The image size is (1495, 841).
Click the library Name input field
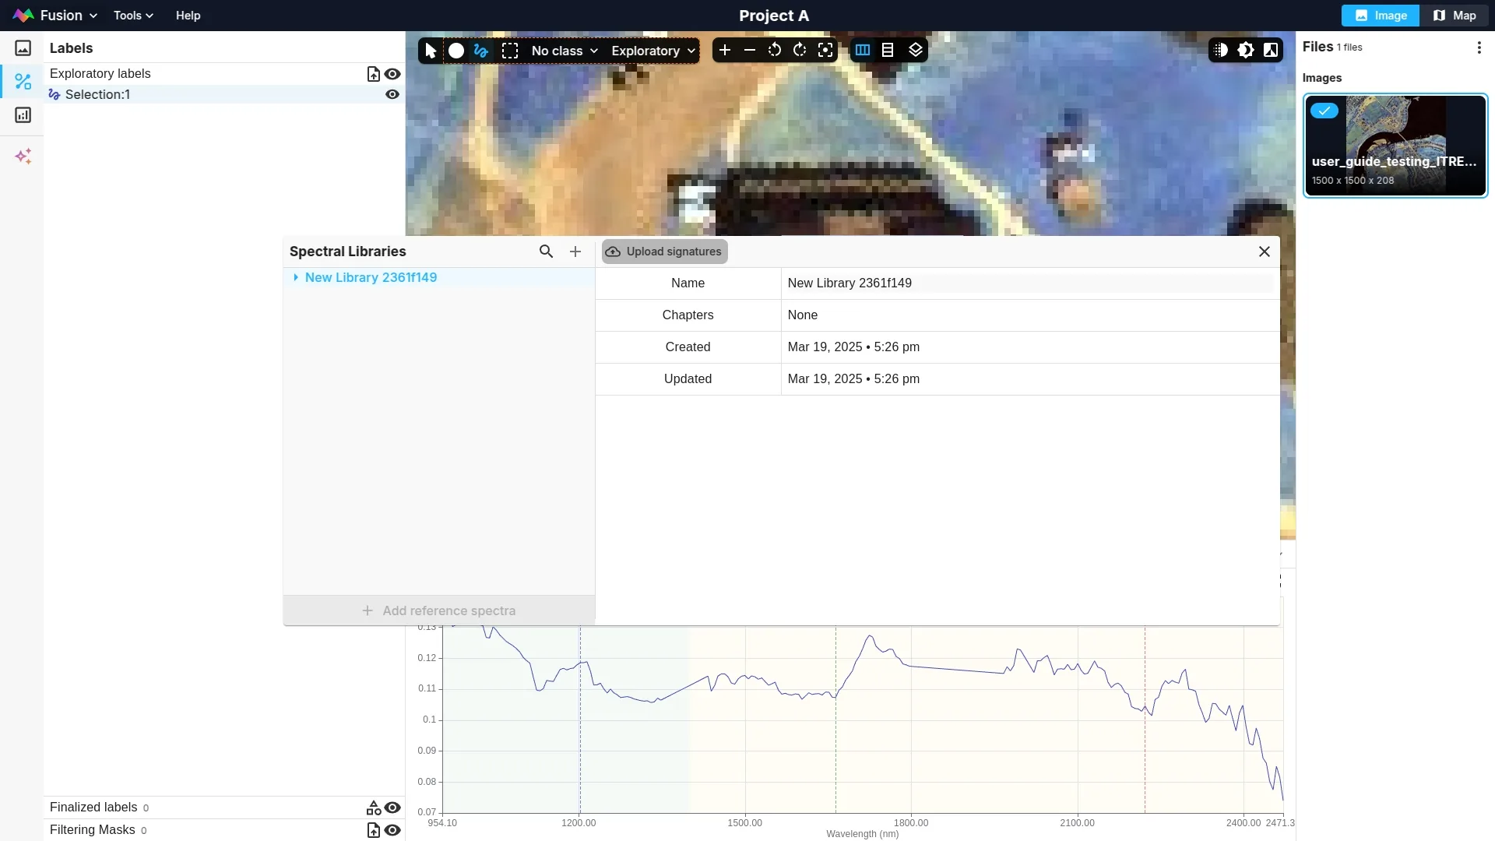[1028, 283]
